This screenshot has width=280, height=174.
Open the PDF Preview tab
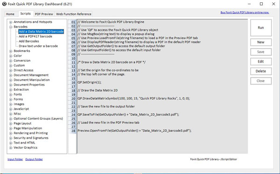(x=44, y=14)
